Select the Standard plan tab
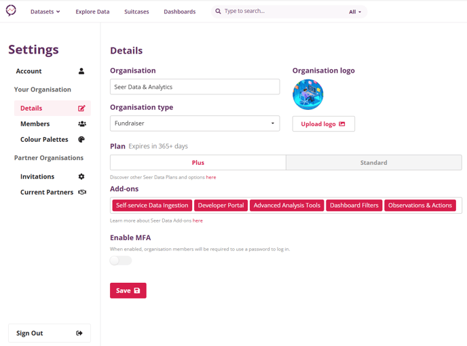The image size is (467, 346). pyautogui.click(x=374, y=163)
